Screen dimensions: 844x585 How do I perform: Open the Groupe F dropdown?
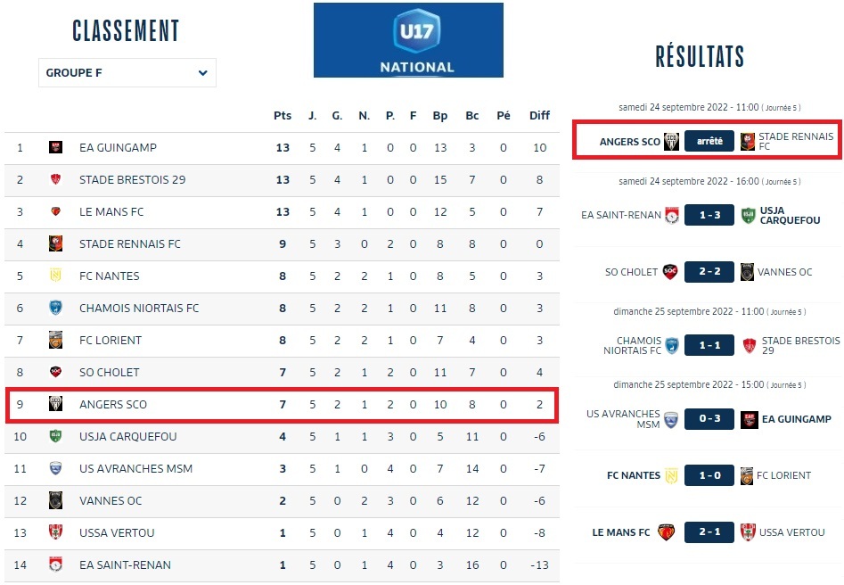(x=127, y=73)
